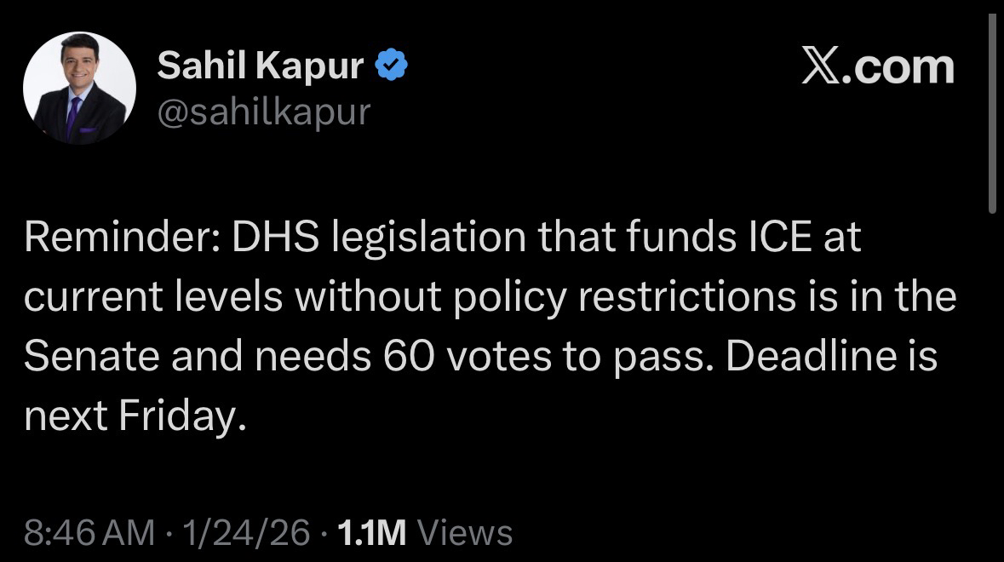Select "DHS legislation" in the tweet text
Image resolution: width=1004 pixels, height=562 pixels.
340,238
